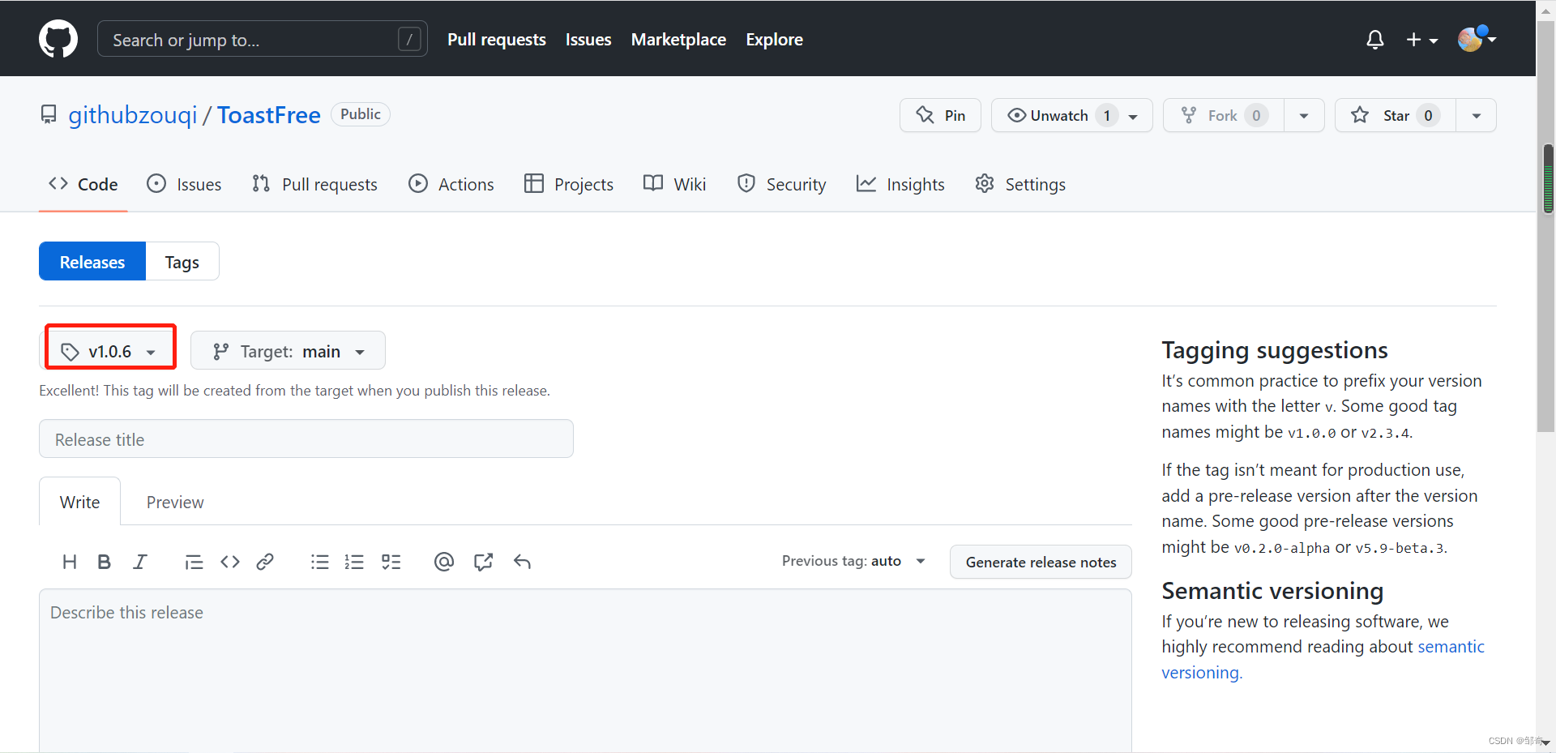1556x753 pixels.
Task: Add a task list
Action: (391, 562)
